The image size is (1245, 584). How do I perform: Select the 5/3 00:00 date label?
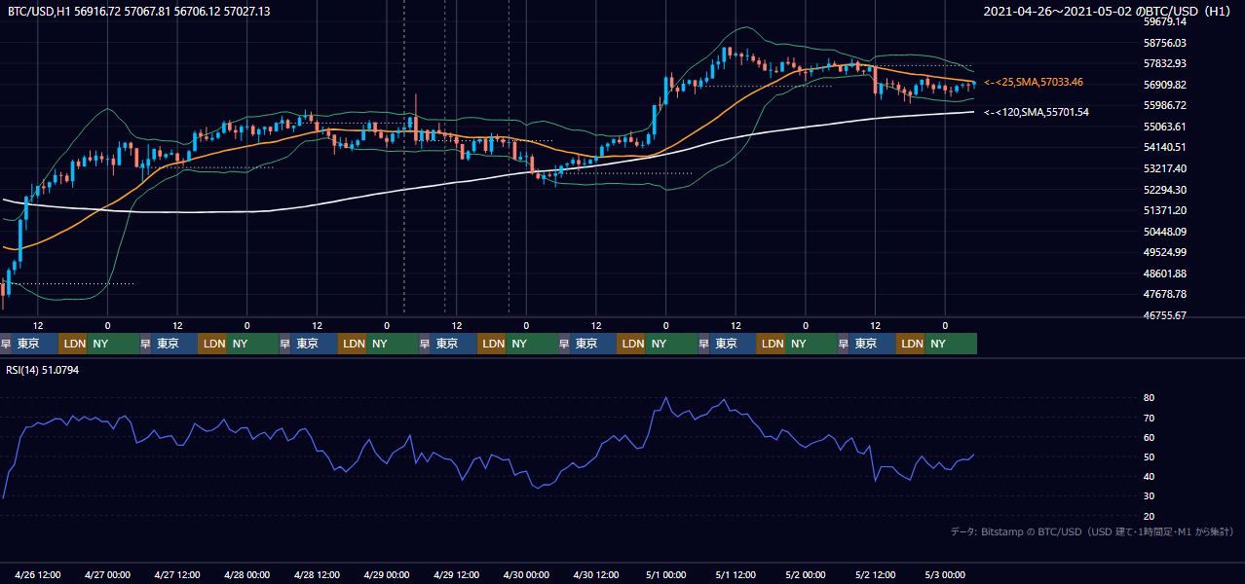(x=945, y=574)
